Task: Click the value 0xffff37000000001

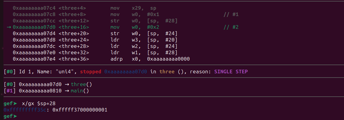Action: coord(80,110)
